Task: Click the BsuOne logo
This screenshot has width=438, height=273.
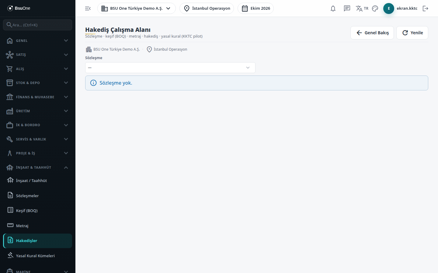Action: (x=19, y=8)
